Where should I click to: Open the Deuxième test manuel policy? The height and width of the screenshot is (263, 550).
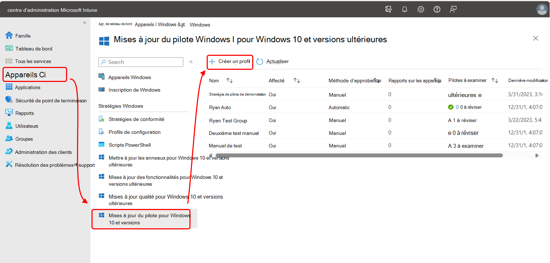[234, 133]
